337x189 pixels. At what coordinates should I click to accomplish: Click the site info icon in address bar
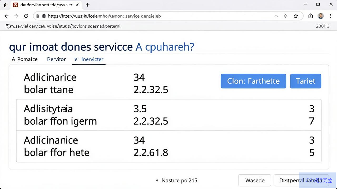tap(38, 16)
